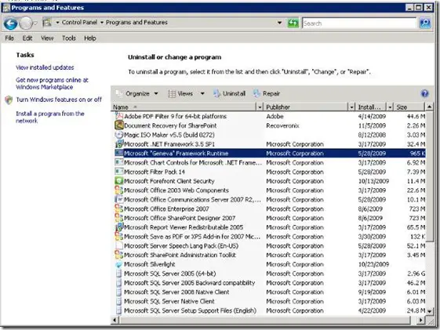Click the Uninstall toolbar button
Viewport: 440px width, 330px height.
[x=230, y=93]
